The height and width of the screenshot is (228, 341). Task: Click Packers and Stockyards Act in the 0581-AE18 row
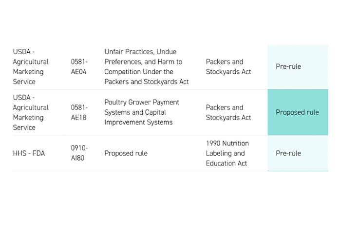pyautogui.click(x=228, y=112)
